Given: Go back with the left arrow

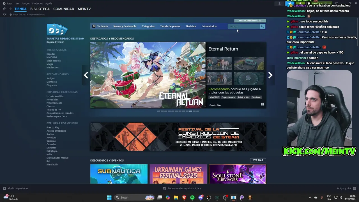Looking at the screenshot, I should pos(4,9).
